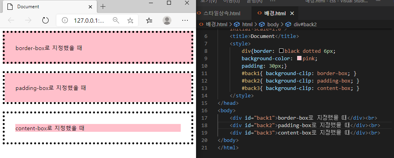Add this page to favorites star icon
The width and height of the screenshot is (394, 158).
[x=130, y=21]
